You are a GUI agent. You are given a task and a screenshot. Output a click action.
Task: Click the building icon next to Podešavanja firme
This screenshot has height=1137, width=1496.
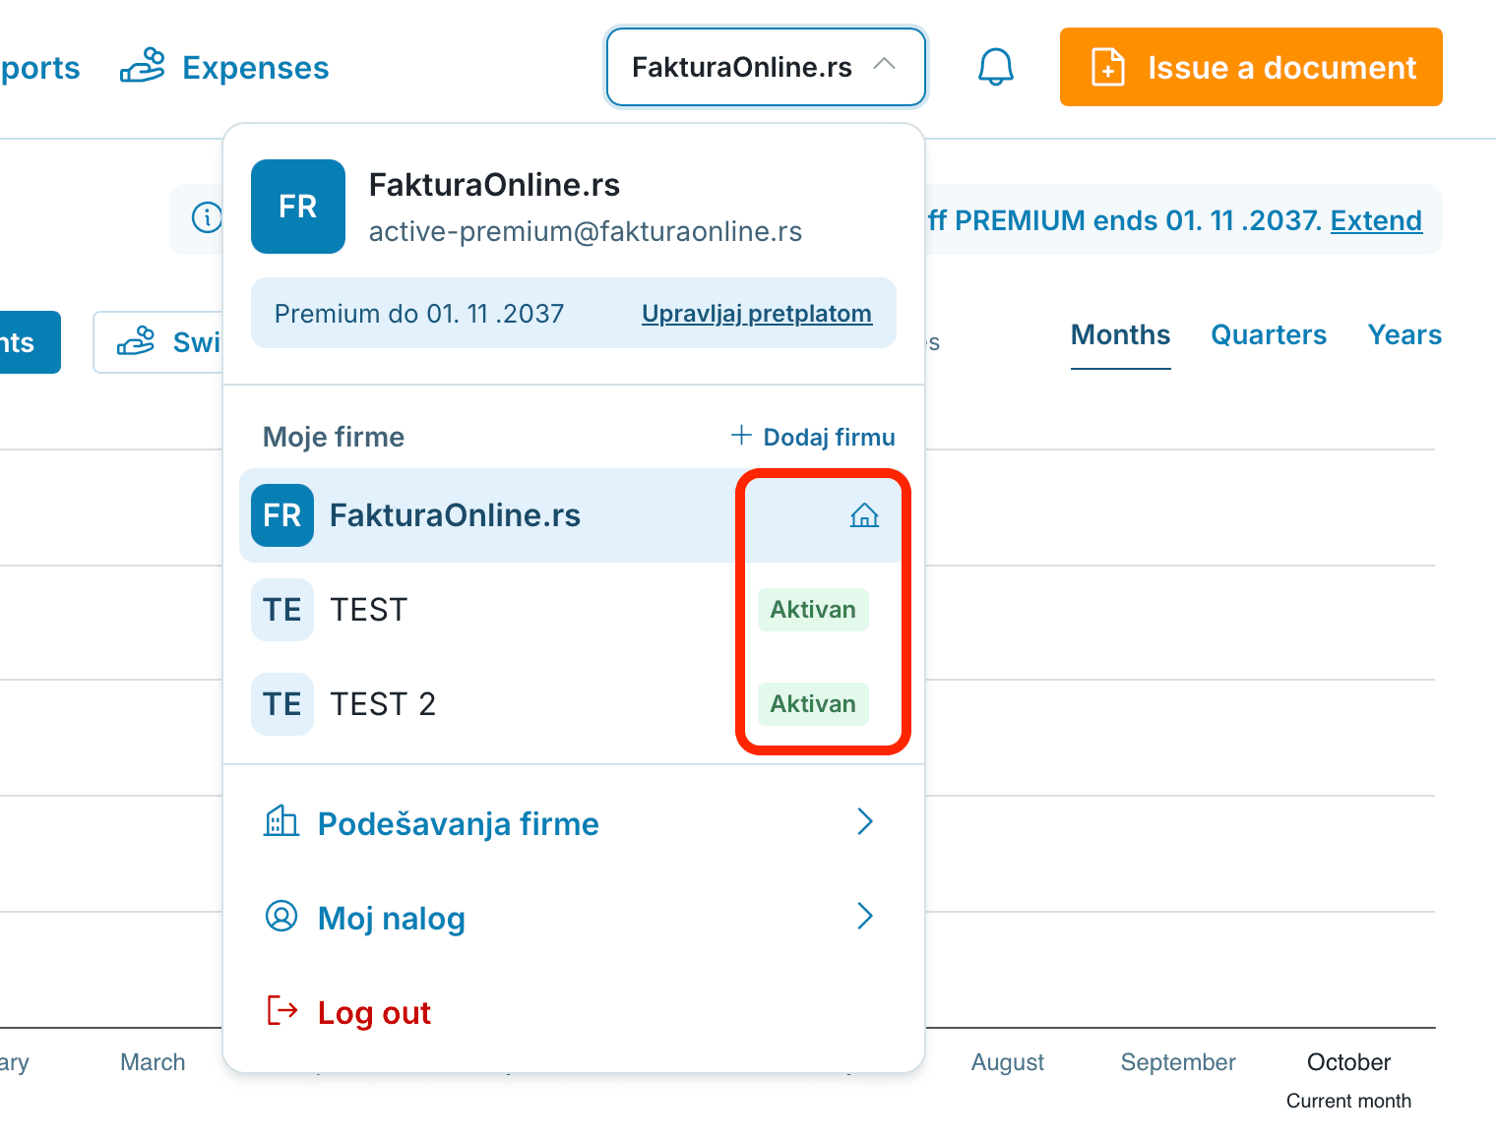point(281,821)
